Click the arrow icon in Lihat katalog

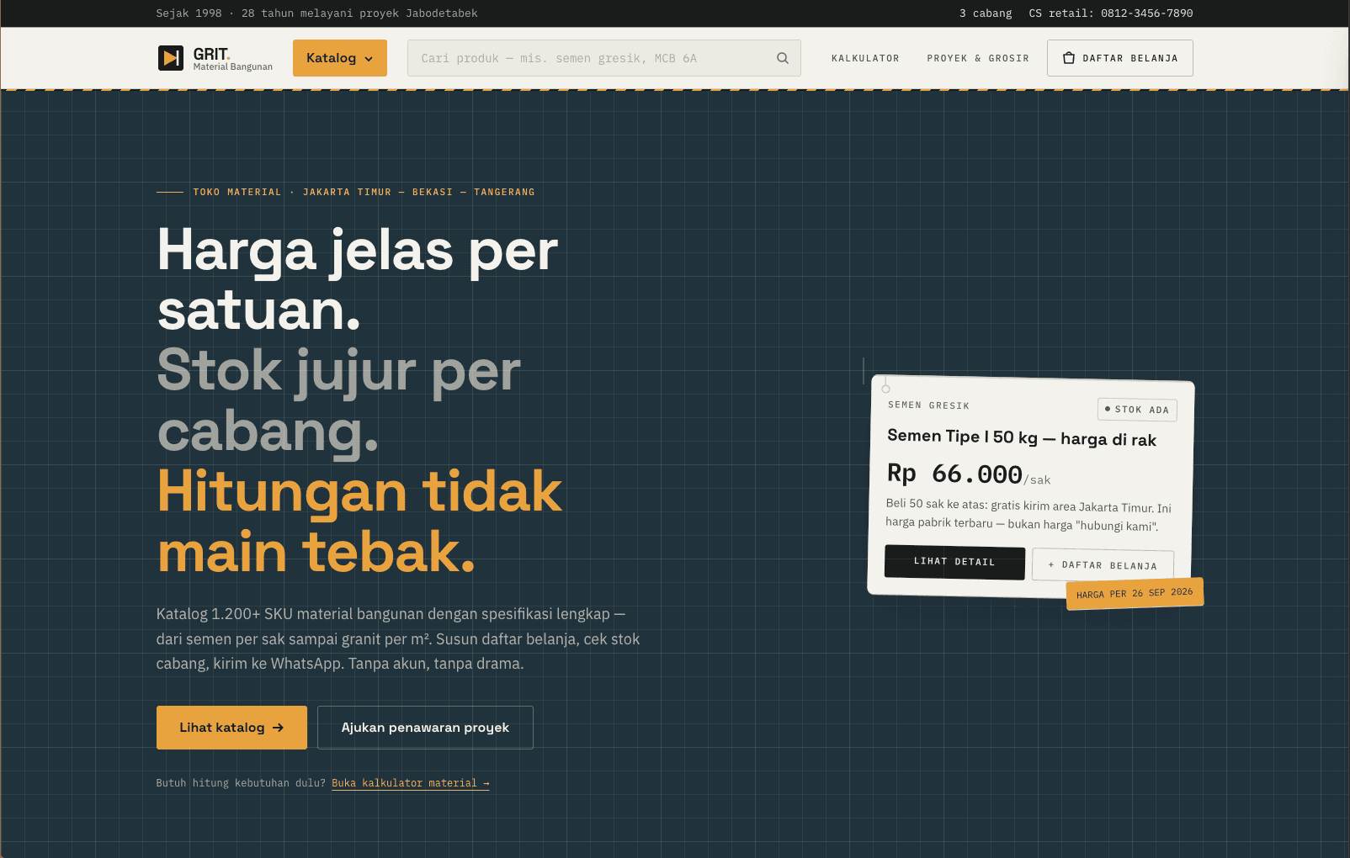[x=279, y=728]
